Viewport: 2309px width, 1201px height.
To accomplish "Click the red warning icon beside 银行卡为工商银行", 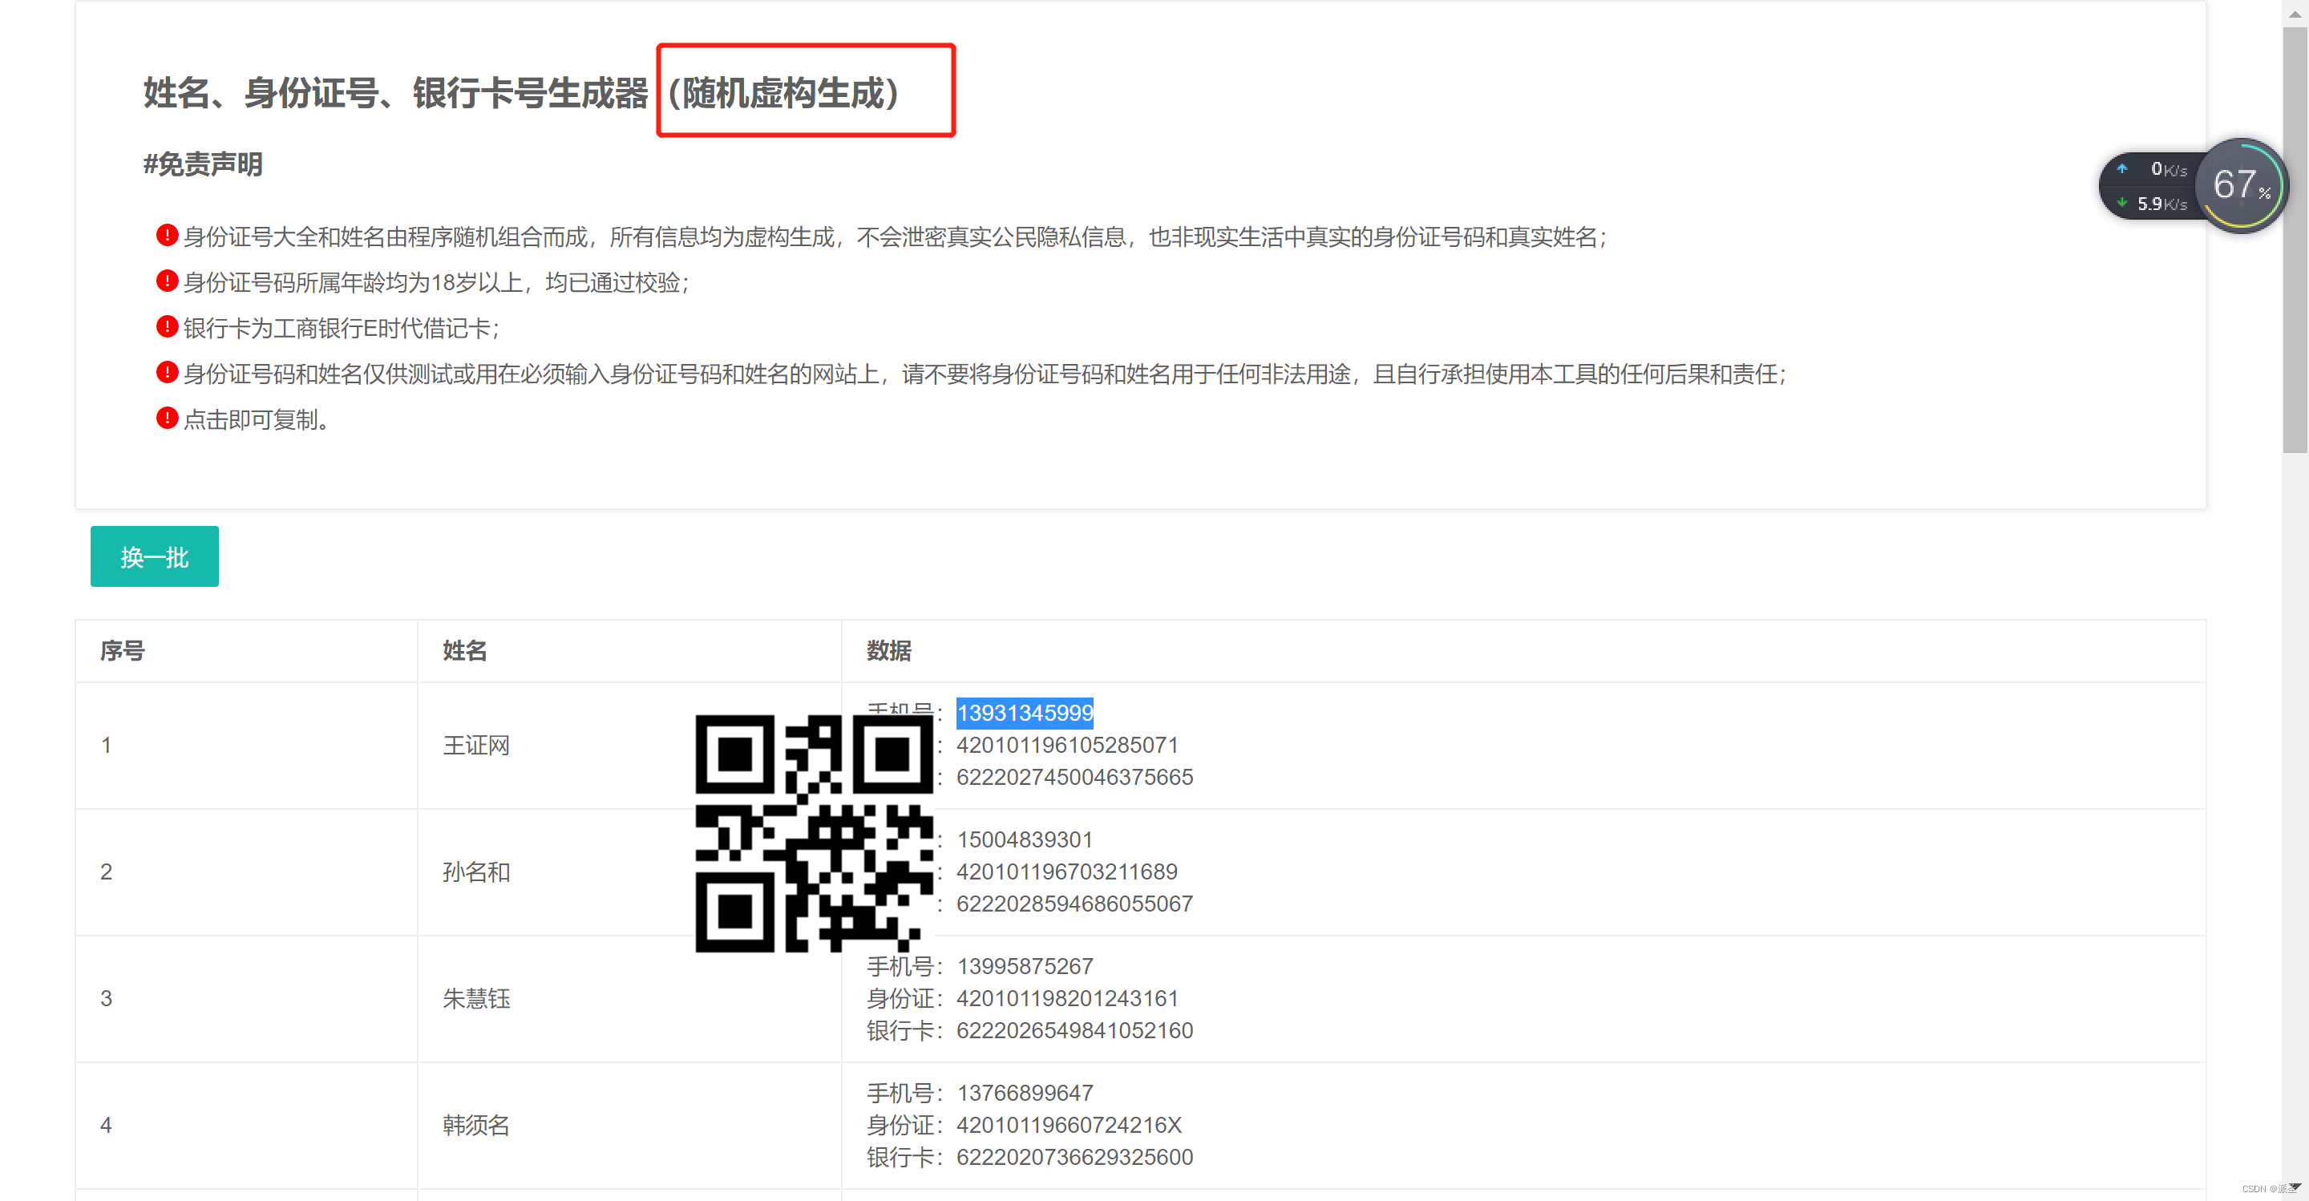I will coord(167,326).
